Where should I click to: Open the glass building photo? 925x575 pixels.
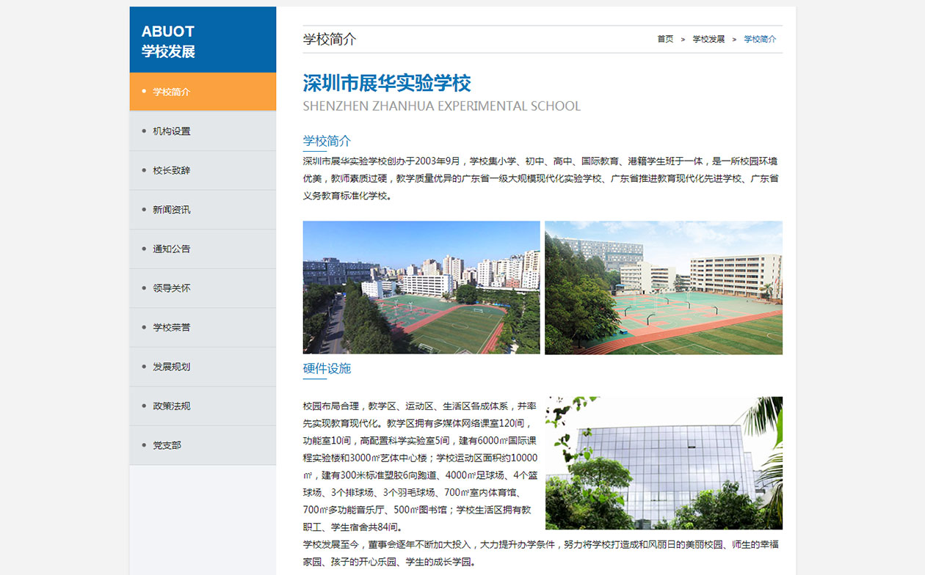coord(664,463)
